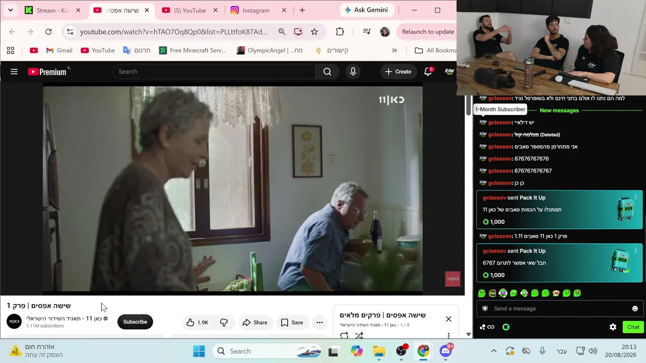Click the Share button
Screen dimensions: 646x363
(x=254, y=323)
